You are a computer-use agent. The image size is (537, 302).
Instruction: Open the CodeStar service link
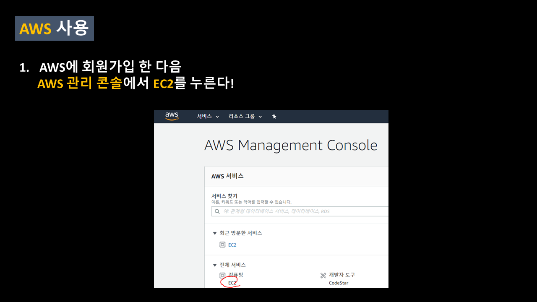pyautogui.click(x=339, y=283)
